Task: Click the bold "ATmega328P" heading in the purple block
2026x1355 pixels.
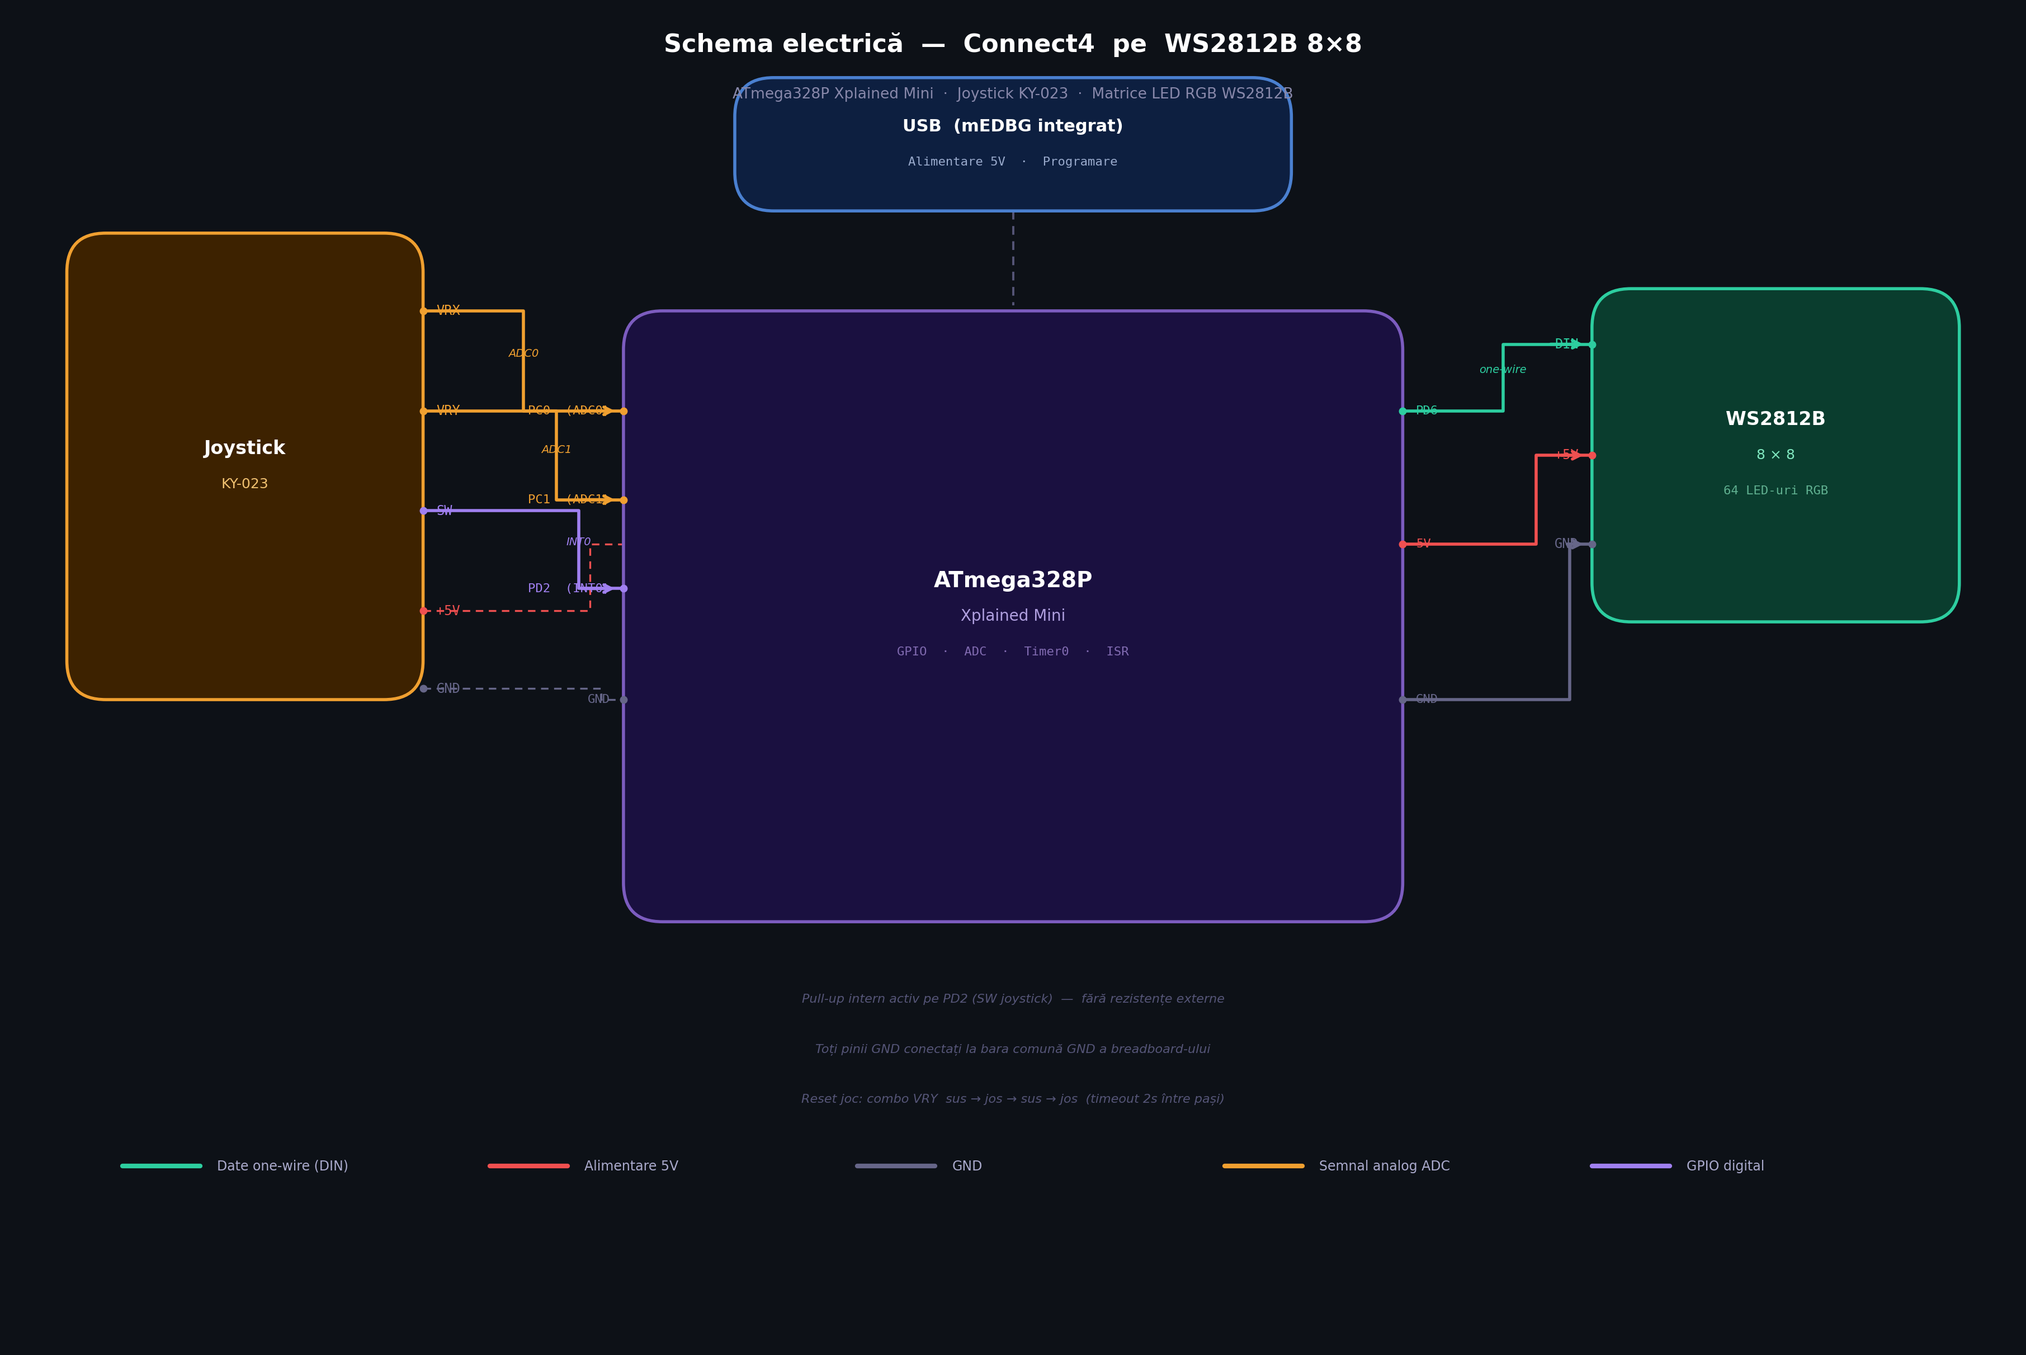Action: click(1013, 580)
